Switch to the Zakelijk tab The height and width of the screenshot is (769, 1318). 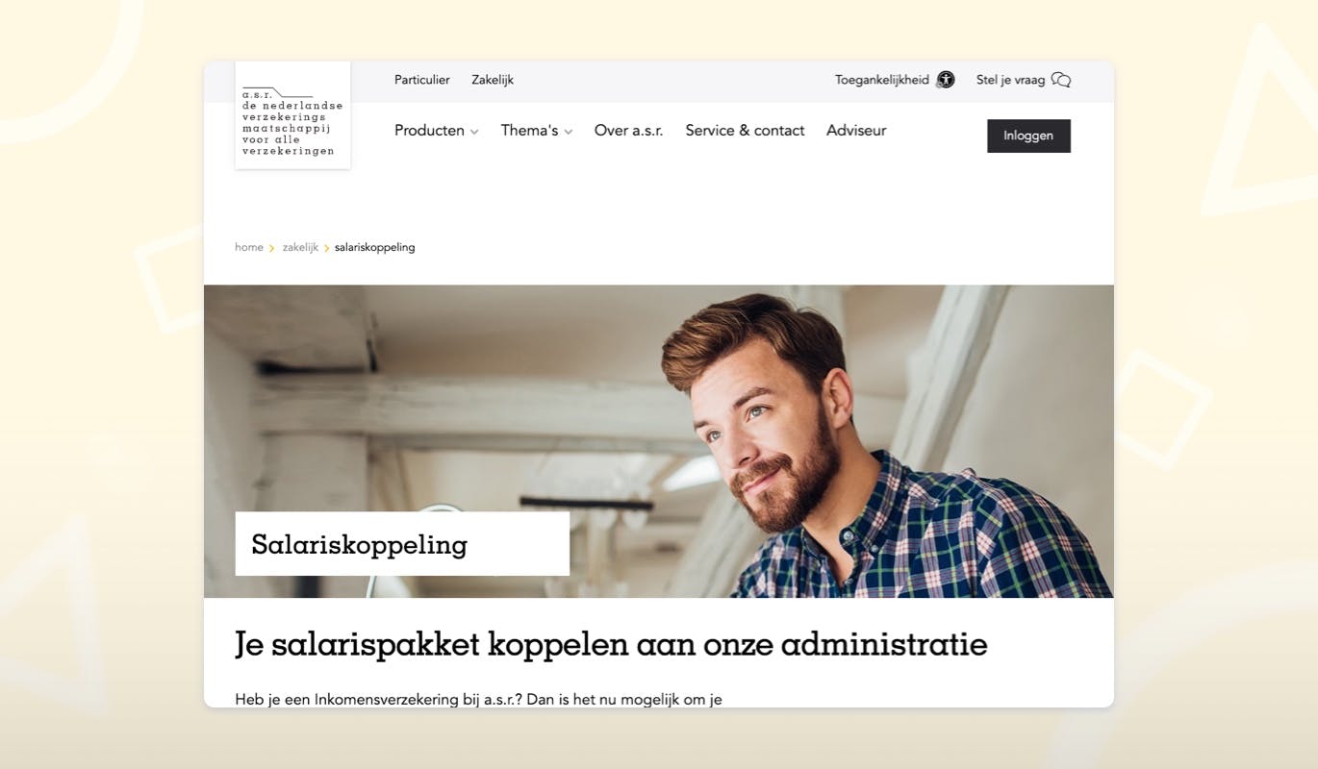pyautogui.click(x=493, y=80)
